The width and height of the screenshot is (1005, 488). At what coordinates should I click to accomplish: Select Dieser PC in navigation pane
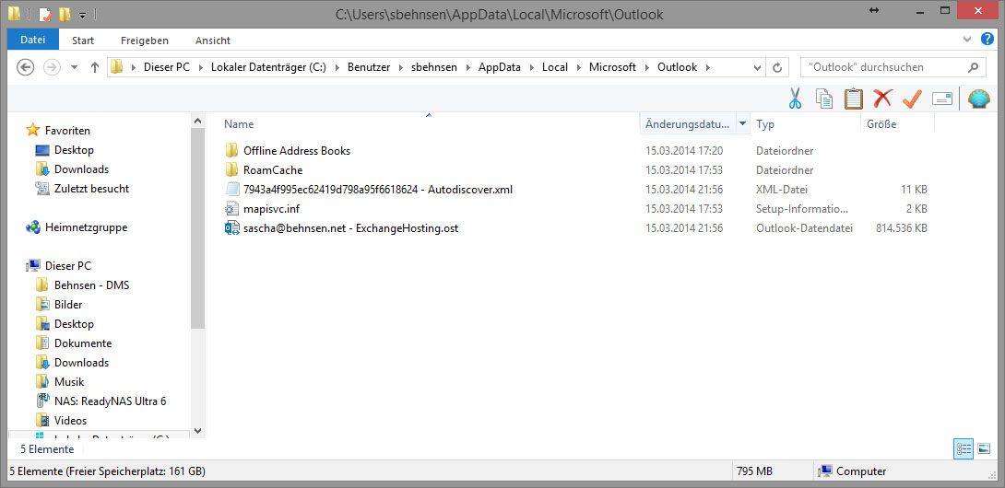point(68,266)
